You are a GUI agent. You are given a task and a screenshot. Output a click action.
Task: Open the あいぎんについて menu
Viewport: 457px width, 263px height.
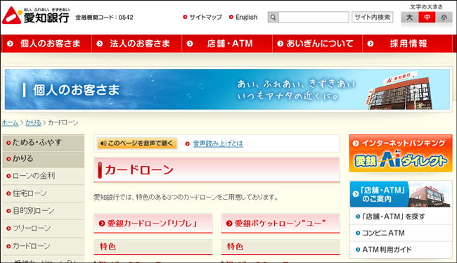click(317, 44)
